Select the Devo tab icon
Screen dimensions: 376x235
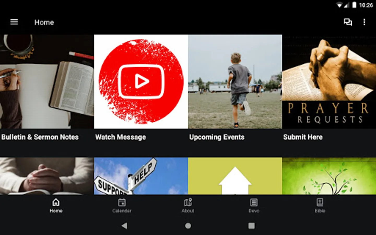point(254,202)
